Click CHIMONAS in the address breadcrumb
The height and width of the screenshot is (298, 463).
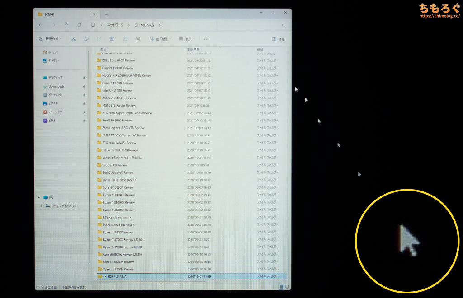[144, 25]
